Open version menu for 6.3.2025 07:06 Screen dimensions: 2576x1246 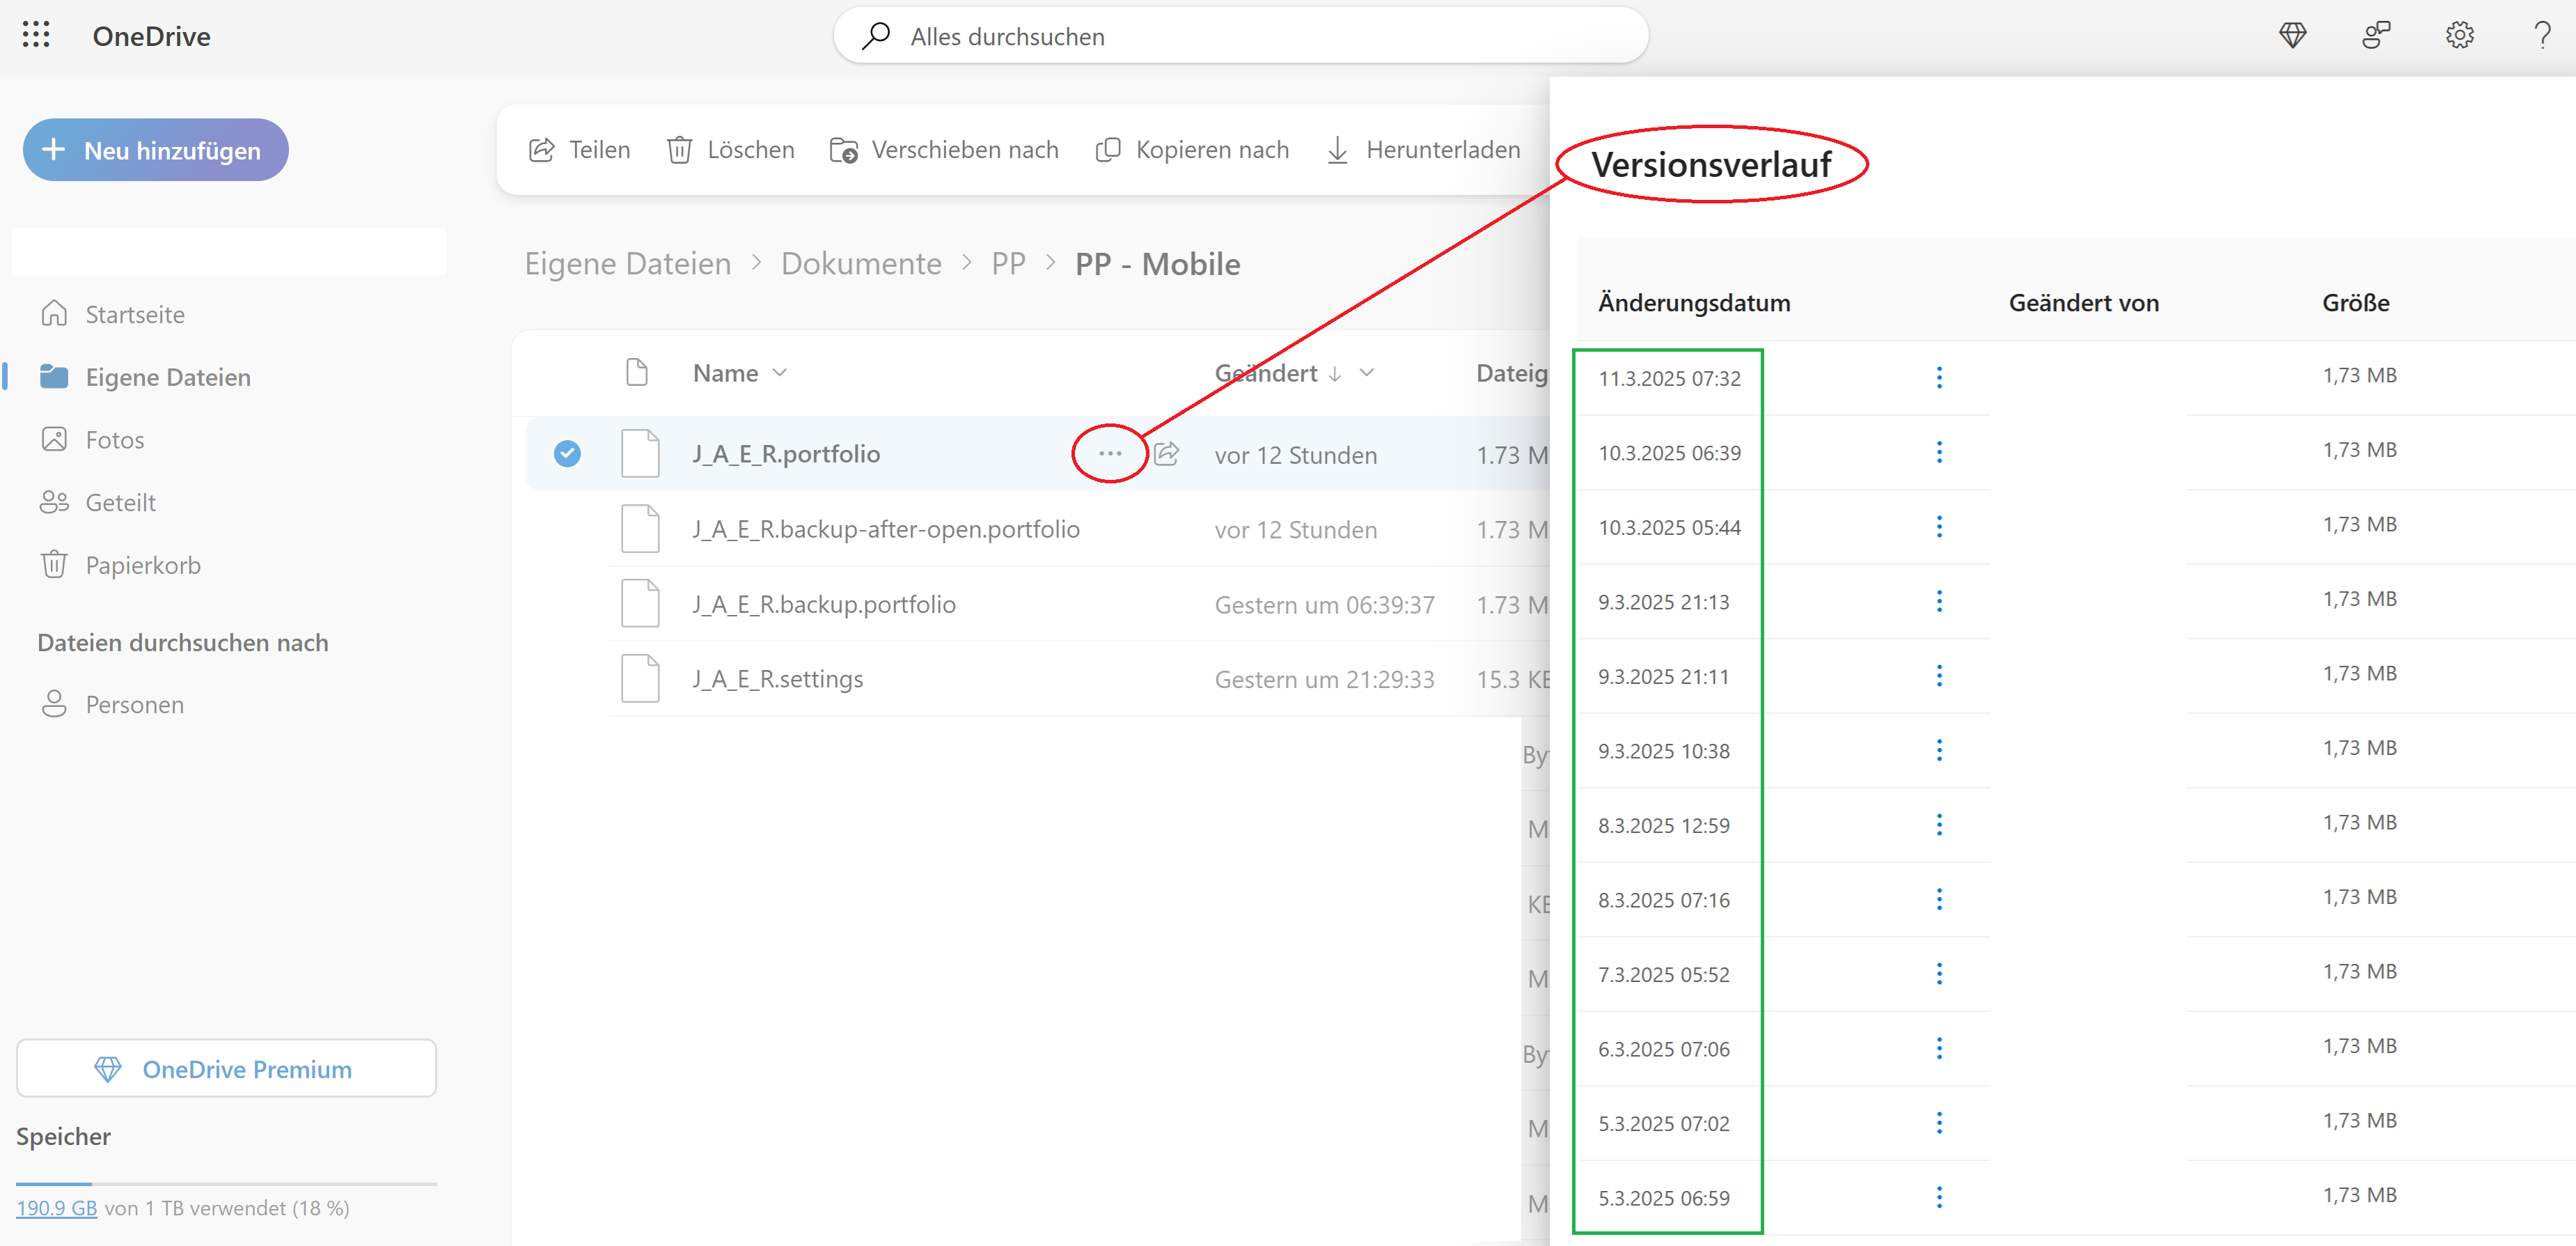click(x=1939, y=1049)
